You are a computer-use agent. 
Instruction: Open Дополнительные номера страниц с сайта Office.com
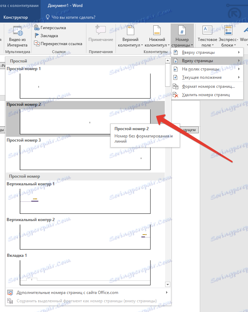click(x=88, y=293)
